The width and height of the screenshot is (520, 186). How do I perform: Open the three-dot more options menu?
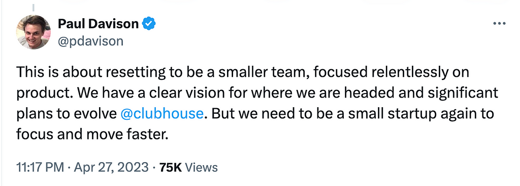tap(499, 24)
